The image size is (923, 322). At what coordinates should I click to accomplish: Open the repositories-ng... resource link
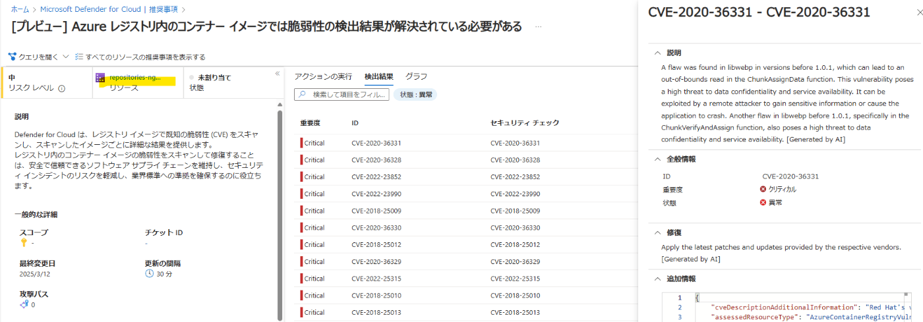(135, 78)
